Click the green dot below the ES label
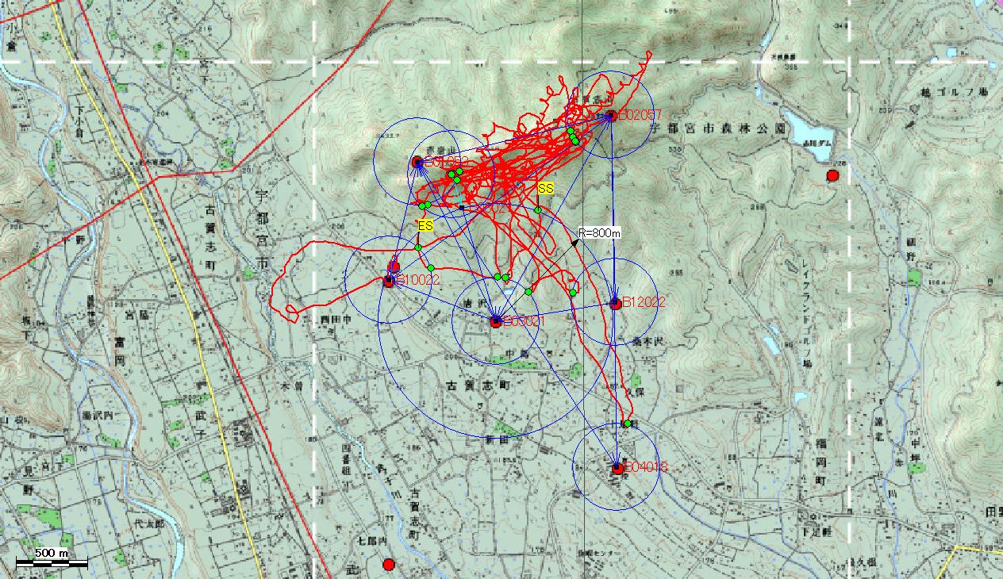 pos(418,247)
